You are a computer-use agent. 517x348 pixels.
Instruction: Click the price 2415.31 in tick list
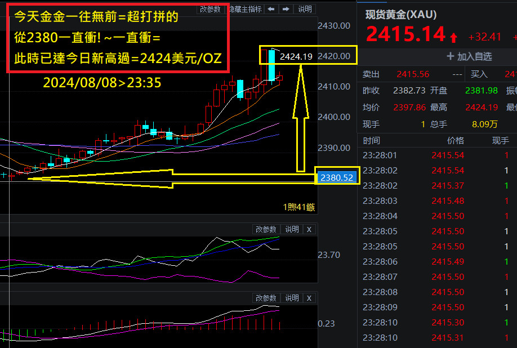click(448, 337)
